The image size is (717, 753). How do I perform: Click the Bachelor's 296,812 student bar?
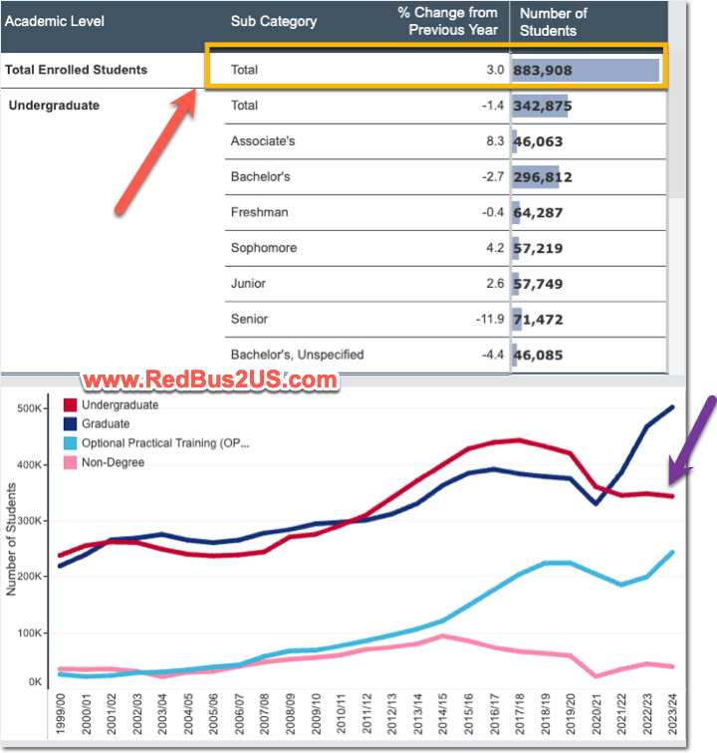[543, 177]
